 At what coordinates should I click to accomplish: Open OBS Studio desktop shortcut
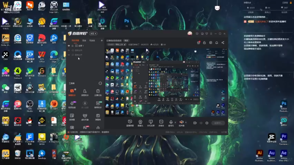pyautogui.click(x=30, y=106)
